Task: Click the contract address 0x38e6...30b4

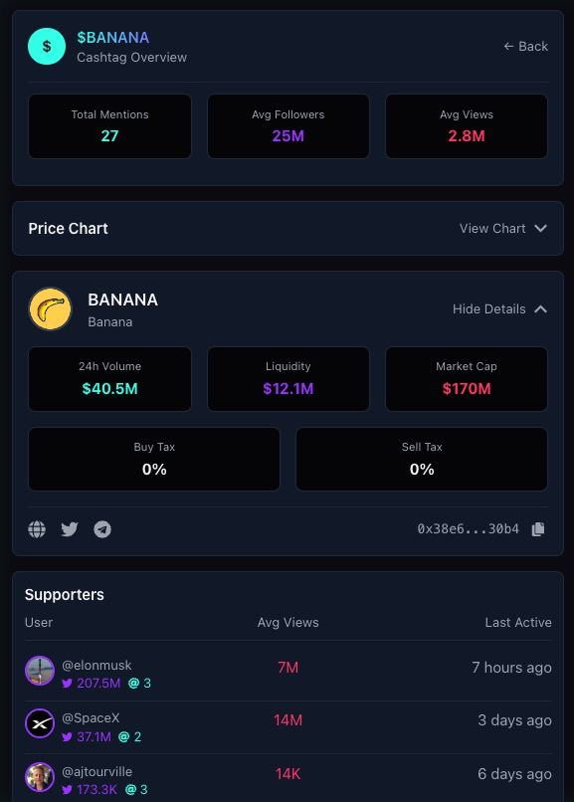Action: [x=469, y=529]
